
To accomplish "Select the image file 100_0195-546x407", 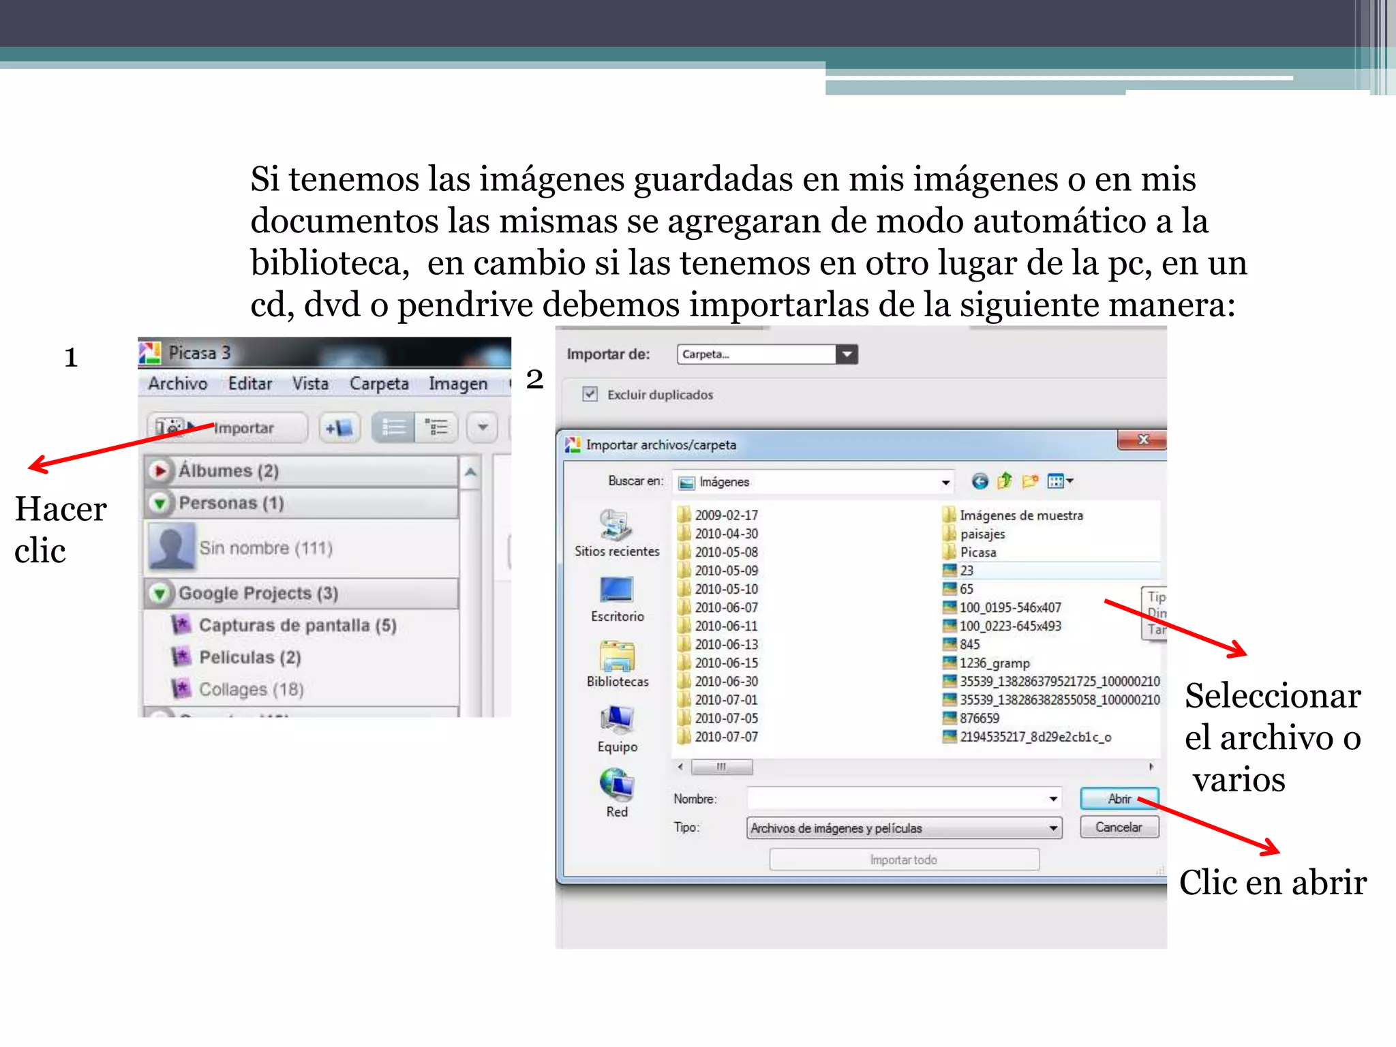I will click(1002, 607).
